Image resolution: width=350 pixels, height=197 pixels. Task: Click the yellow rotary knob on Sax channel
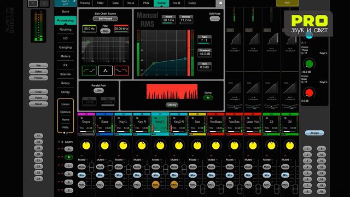(x=197, y=146)
